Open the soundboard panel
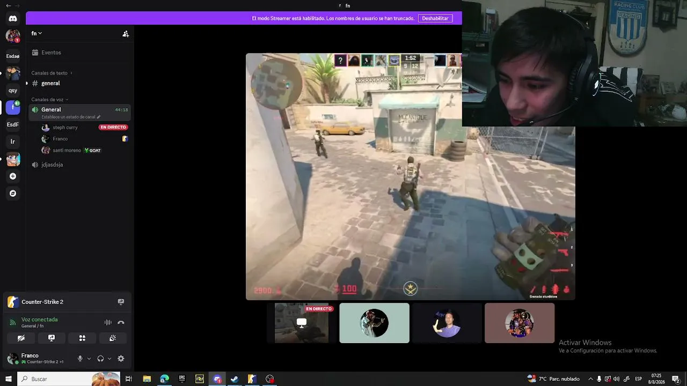 click(x=113, y=338)
